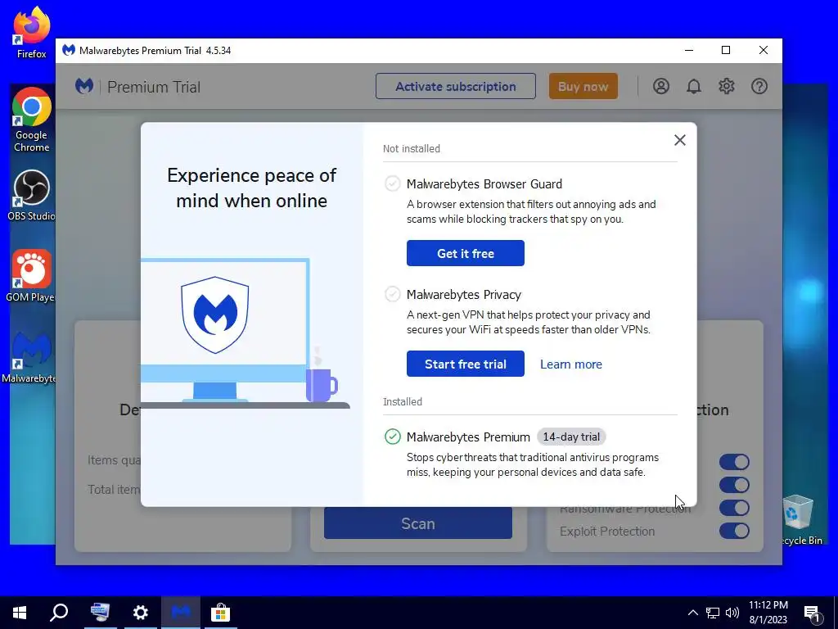Click Get it free for Browser Guard
This screenshot has height=629, width=838.
tap(465, 253)
